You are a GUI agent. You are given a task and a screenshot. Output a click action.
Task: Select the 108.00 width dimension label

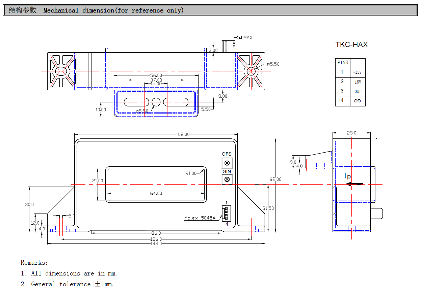183,134
